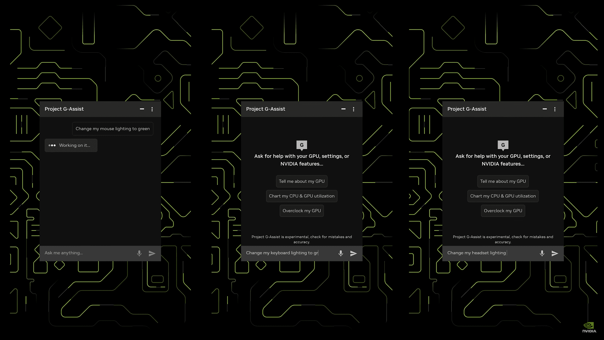604x340 pixels.
Task: Open the three-dot menu in the left window
Action: [x=152, y=109]
